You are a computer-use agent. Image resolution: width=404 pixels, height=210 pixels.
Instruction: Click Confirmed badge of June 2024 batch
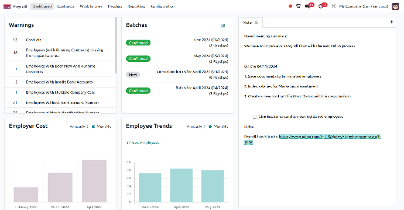(x=138, y=43)
